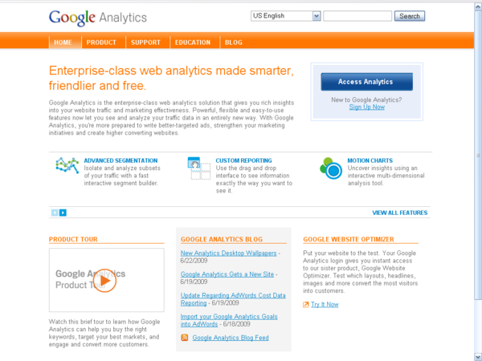This screenshot has height=361, width=482.
Task: Click the external-link icon beside Try It Now
Action: [305, 304]
